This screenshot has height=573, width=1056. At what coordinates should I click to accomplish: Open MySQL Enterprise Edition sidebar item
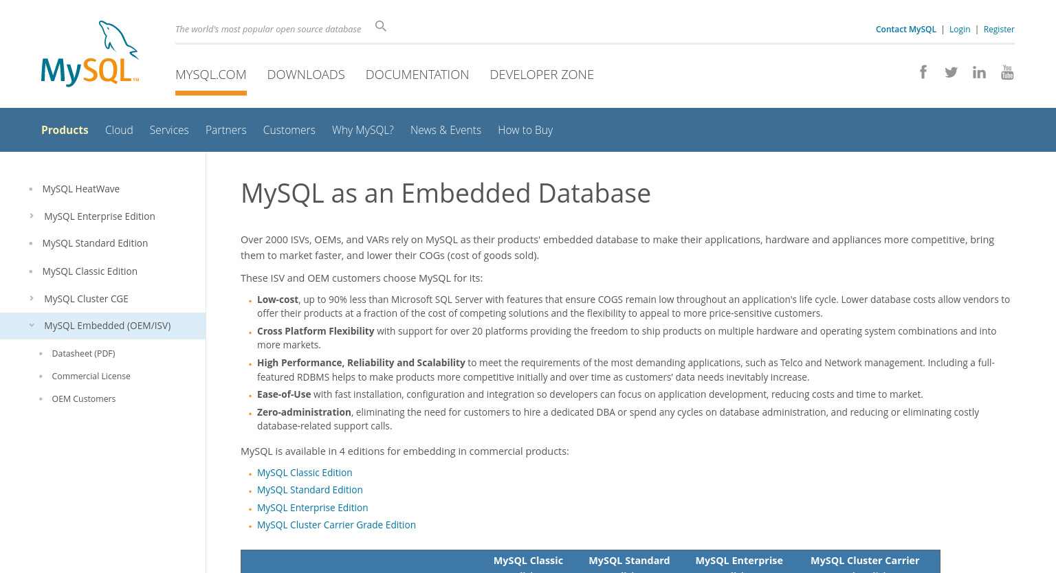(x=100, y=216)
